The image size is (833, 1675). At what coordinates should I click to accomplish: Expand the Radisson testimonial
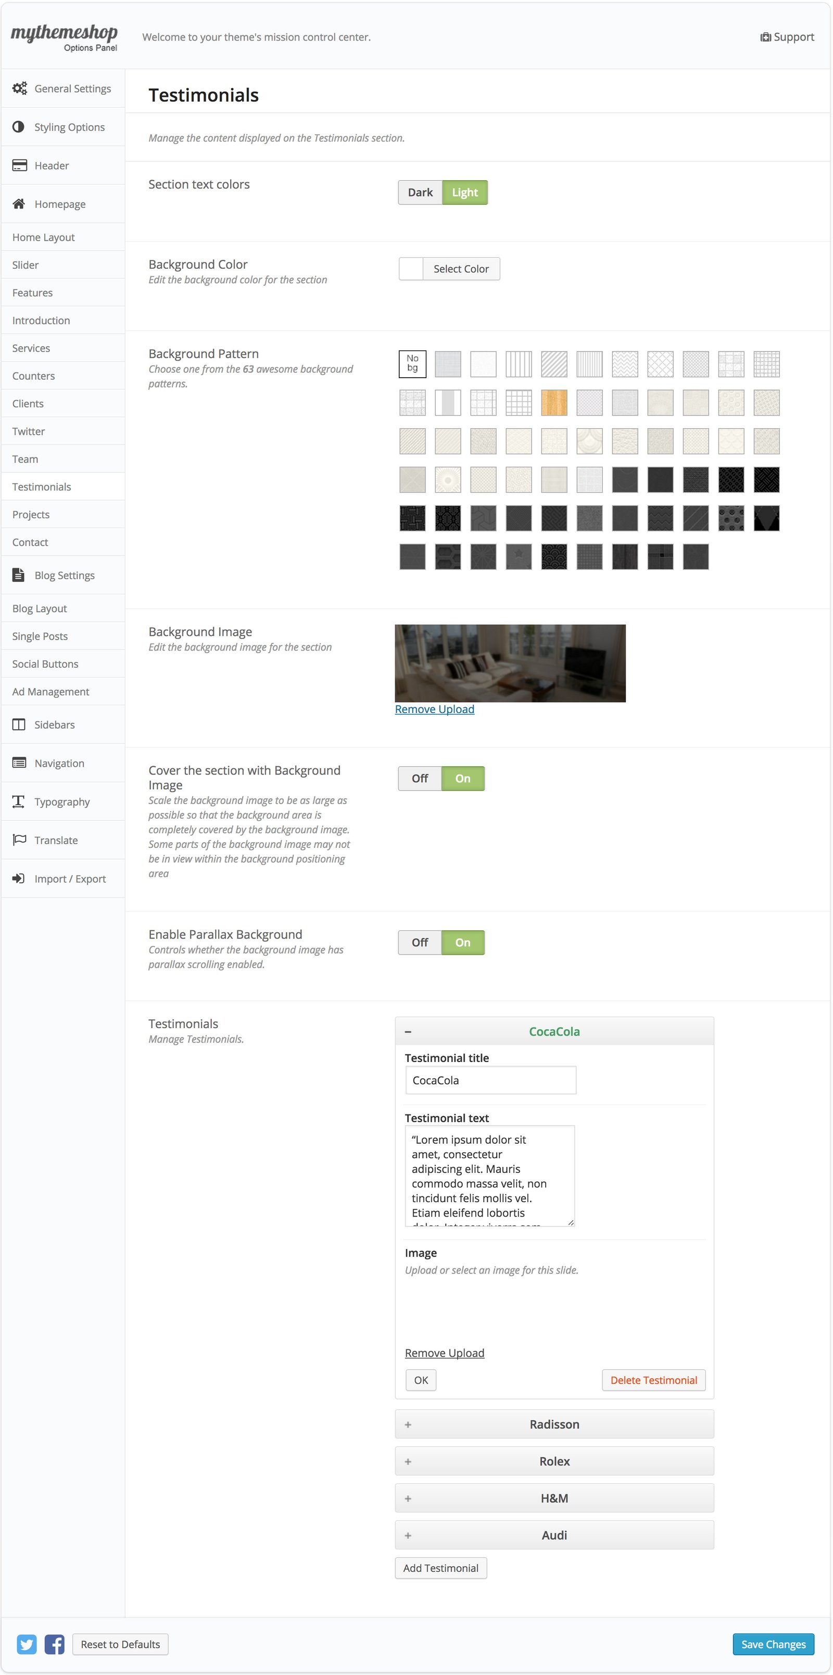pos(553,1424)
